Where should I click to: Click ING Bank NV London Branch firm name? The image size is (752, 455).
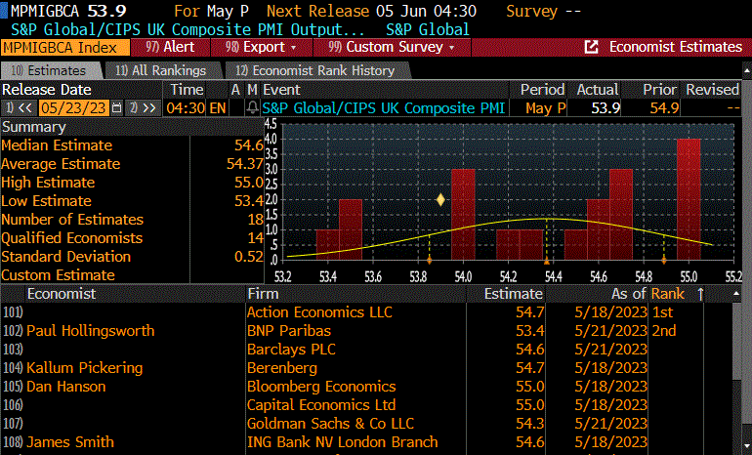pos(343,442)
